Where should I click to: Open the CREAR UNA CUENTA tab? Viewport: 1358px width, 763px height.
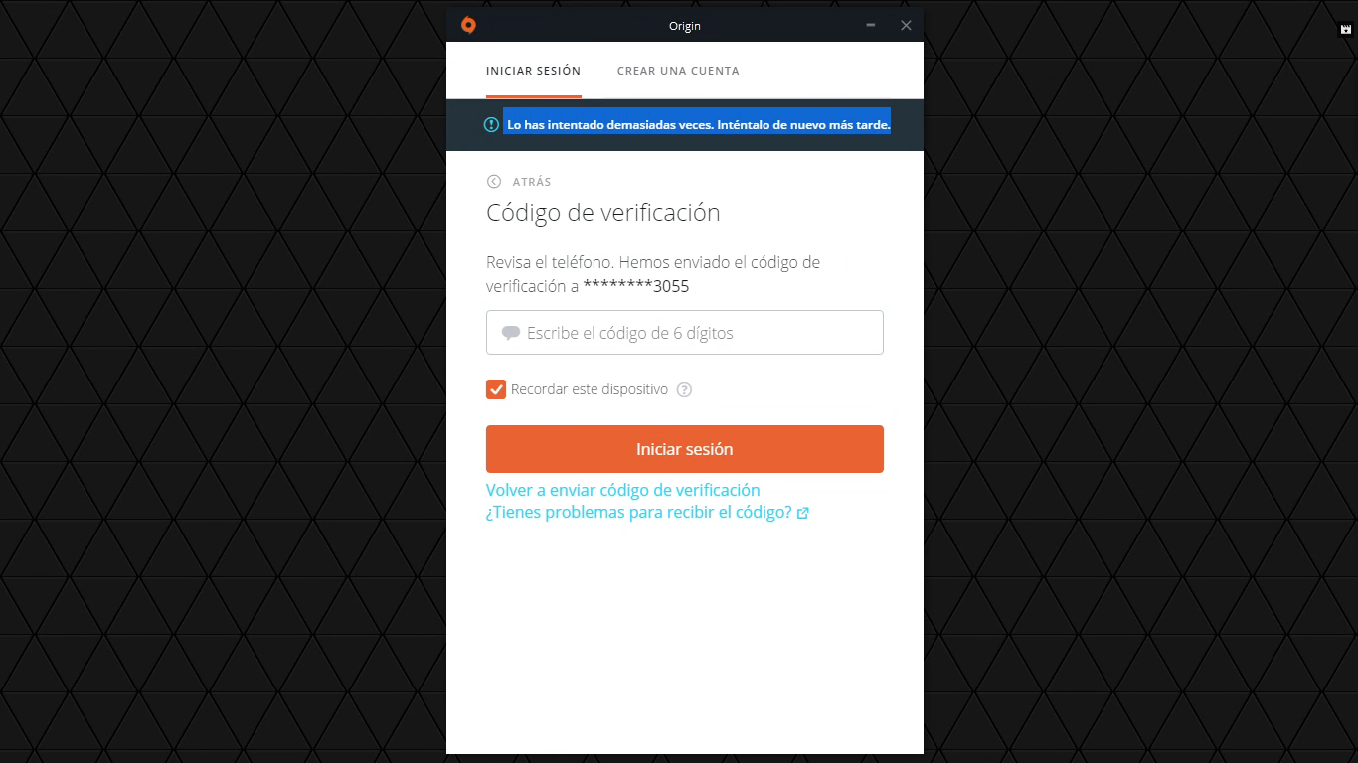tap(678, 71)
